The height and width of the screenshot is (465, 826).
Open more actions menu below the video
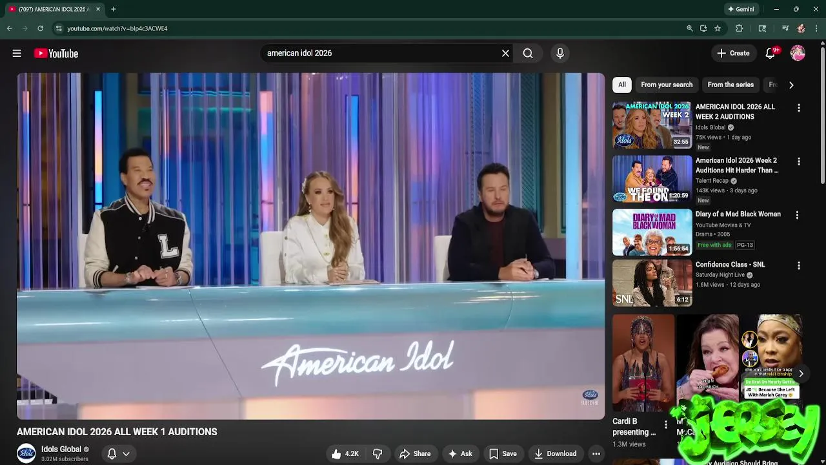coord(596,454)
